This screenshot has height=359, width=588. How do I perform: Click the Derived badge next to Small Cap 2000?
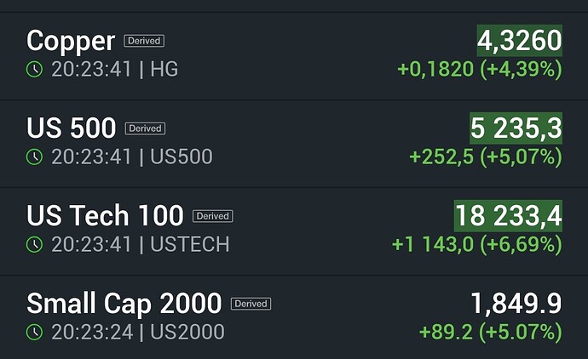251,304
